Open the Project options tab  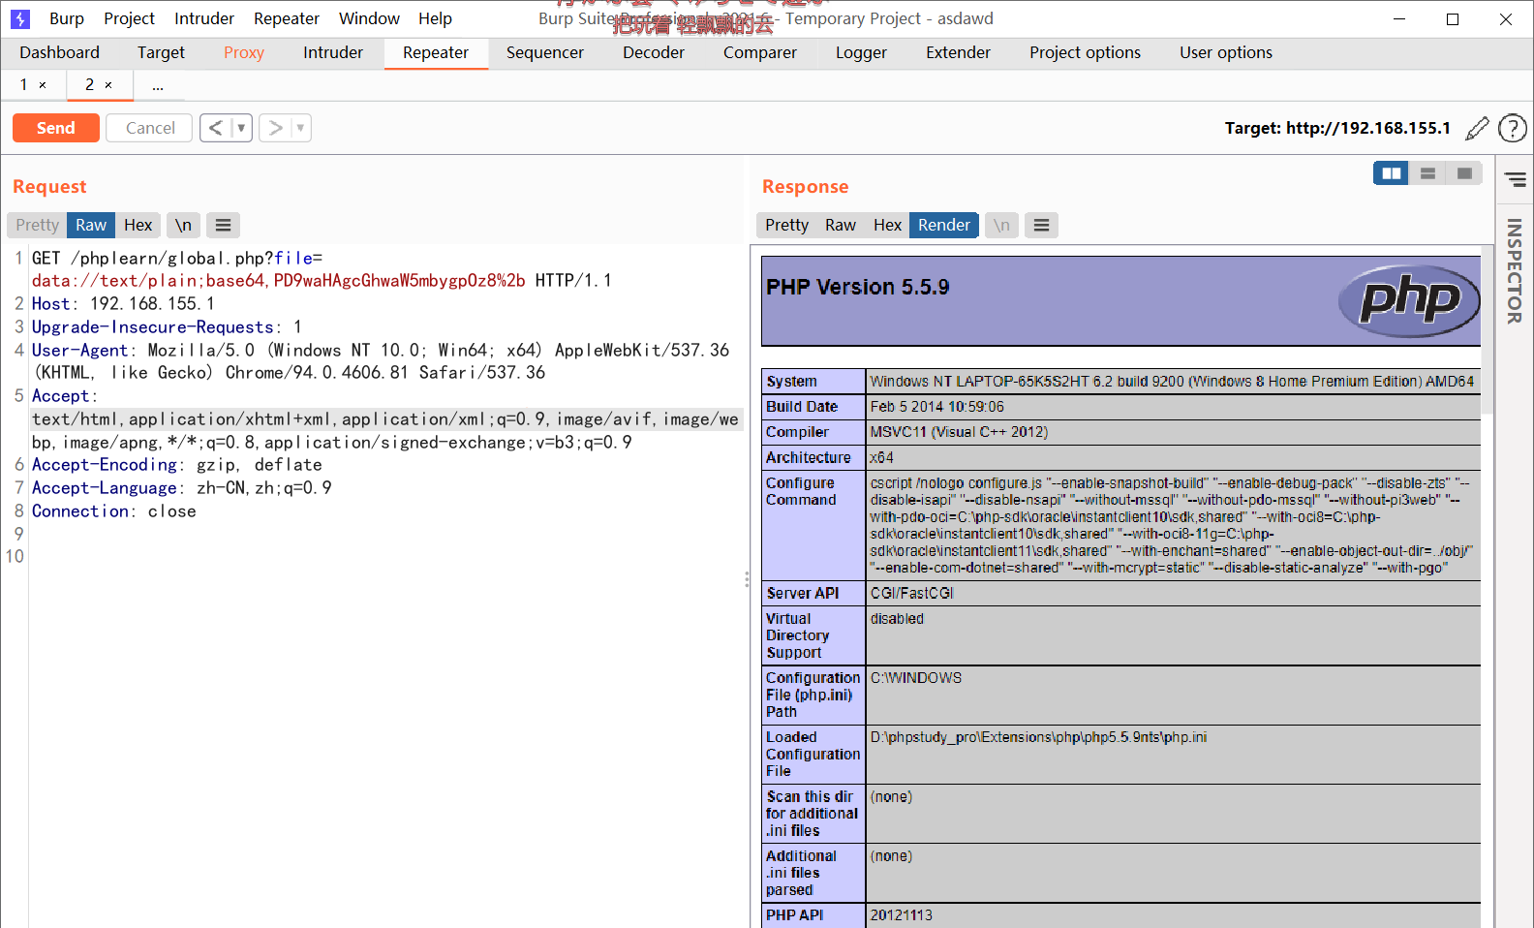tap(1085, 52)
